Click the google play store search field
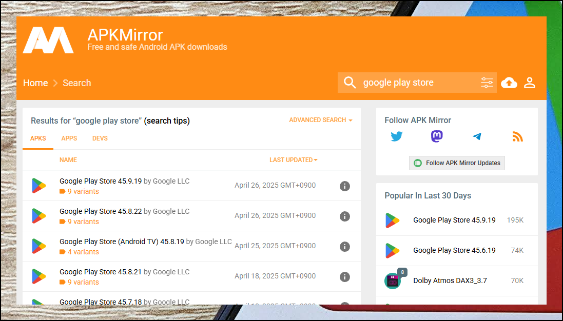563x321 pixels. point(418,83)
